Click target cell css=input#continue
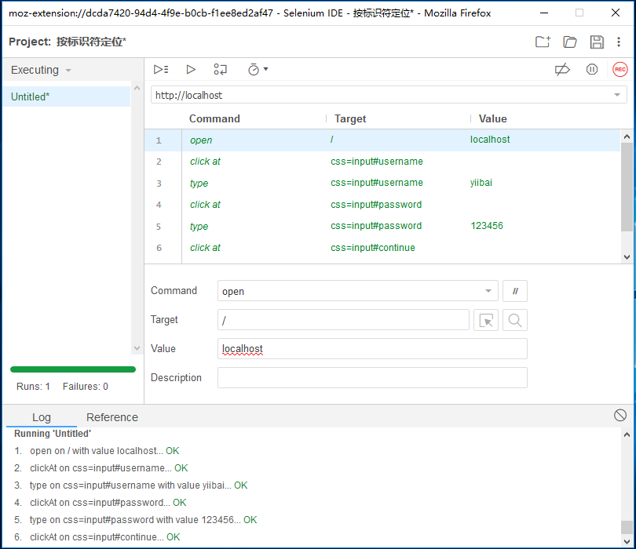 [373, 248]
